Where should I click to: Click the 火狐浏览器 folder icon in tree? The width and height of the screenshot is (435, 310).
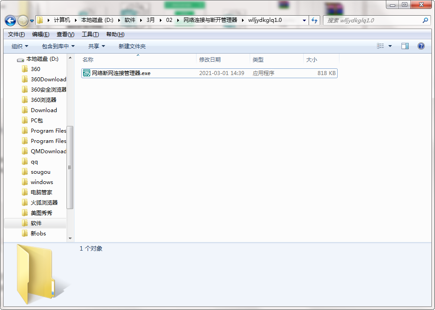pos(25,203)
